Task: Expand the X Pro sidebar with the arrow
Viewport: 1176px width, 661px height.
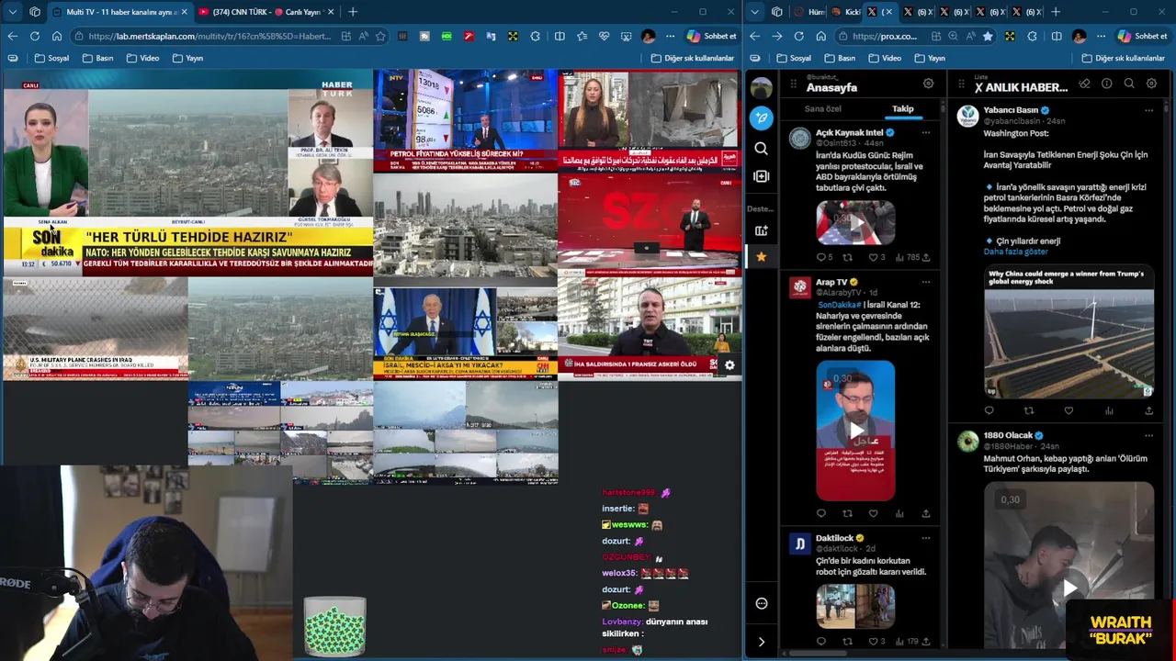Action: click(761, 642)
